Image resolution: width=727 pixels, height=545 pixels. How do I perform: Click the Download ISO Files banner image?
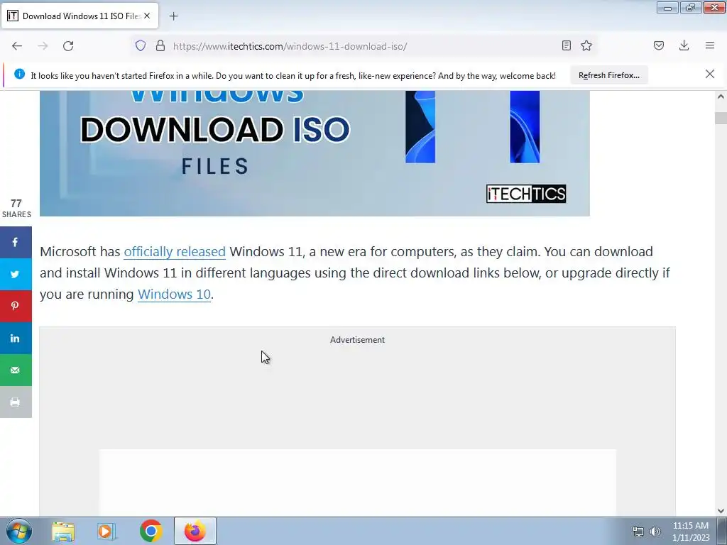click(315, 153)
